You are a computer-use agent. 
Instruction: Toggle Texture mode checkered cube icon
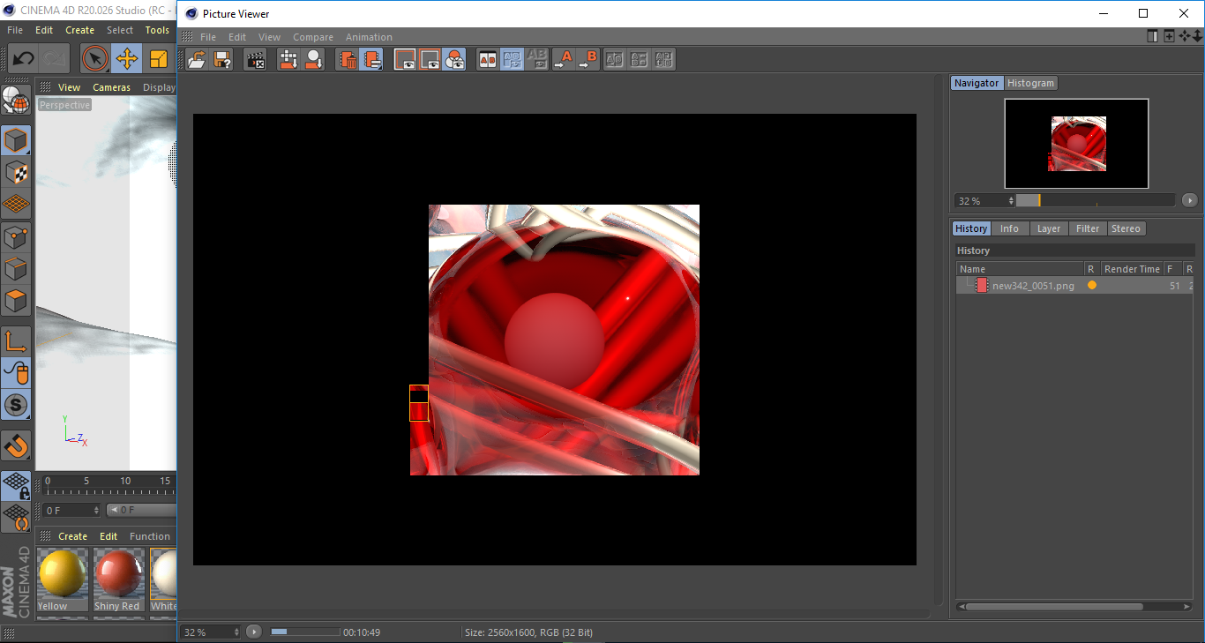pos(15,172)
